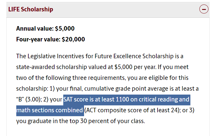219x136 pixels.
Task: Click the Four-year value: $20,000 line
Action: tap(51, 39)
